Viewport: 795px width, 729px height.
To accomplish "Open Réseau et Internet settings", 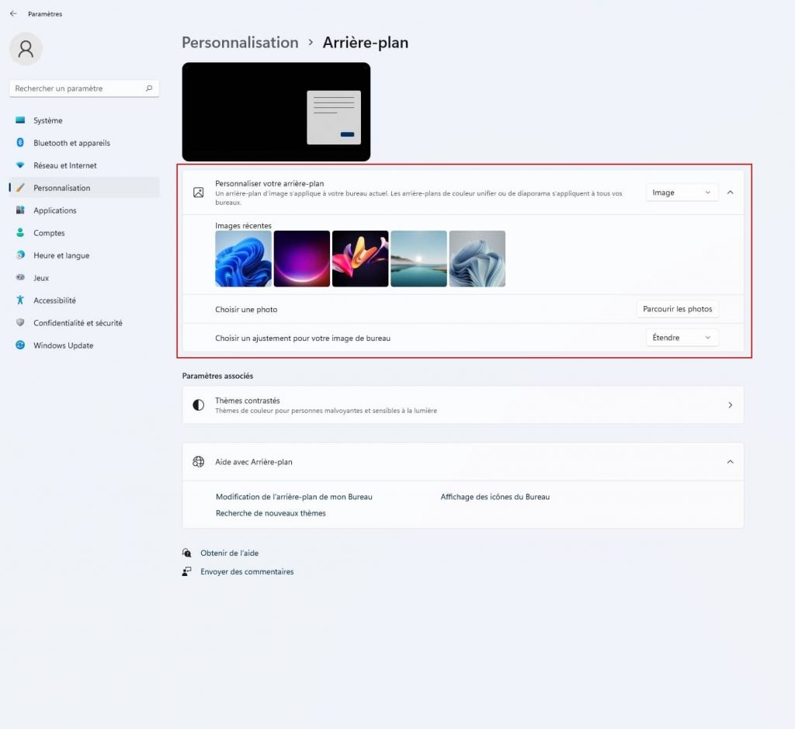I will [x=65, y=165].
